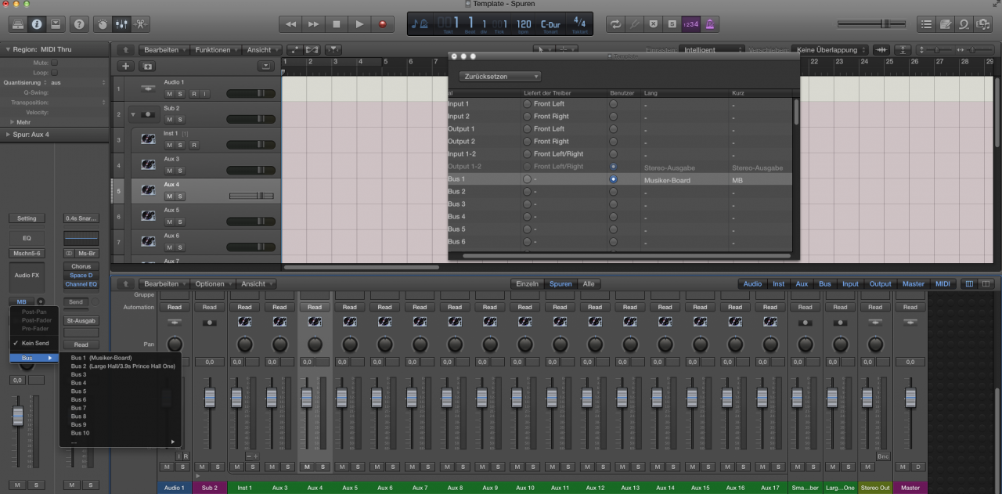Viewport: 1002px width, 494px height.
Task: Toggle the Mixer faders icon
Action: (122, 24)
